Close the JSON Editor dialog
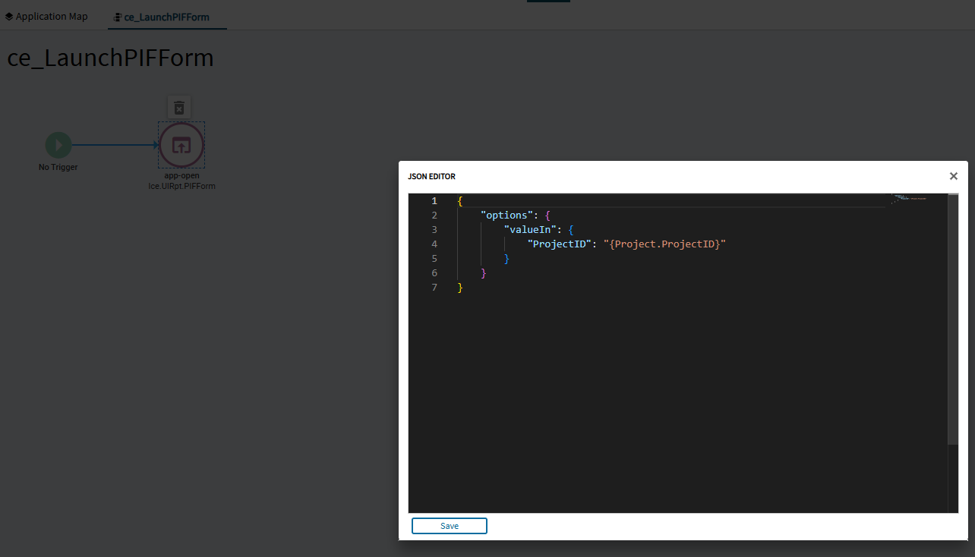The width and height of the screenshot is (975, 557). (x=954, y=176)
